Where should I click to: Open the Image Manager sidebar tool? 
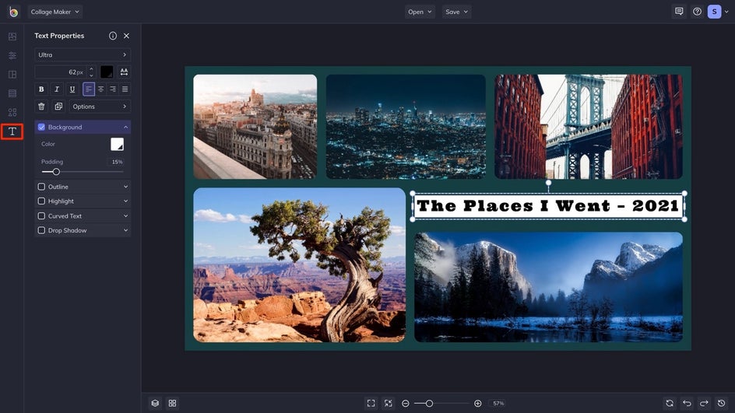click(x=12, y=37)
